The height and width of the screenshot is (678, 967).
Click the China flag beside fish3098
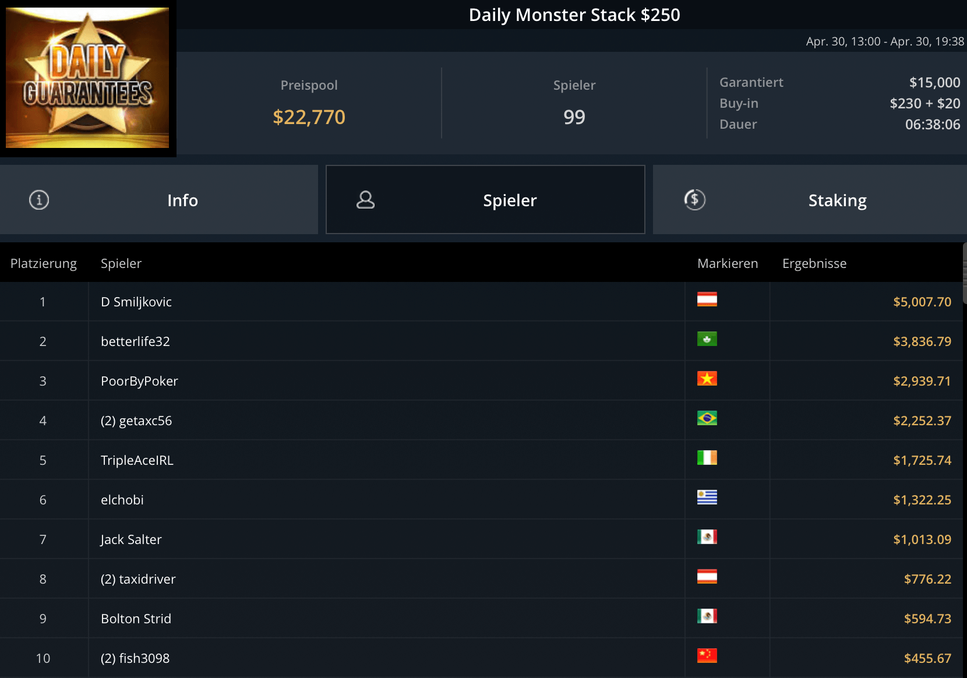tap(707, 656)
